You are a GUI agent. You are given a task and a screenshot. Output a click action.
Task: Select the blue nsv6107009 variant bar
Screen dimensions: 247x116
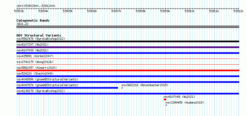tap(128, 53)
